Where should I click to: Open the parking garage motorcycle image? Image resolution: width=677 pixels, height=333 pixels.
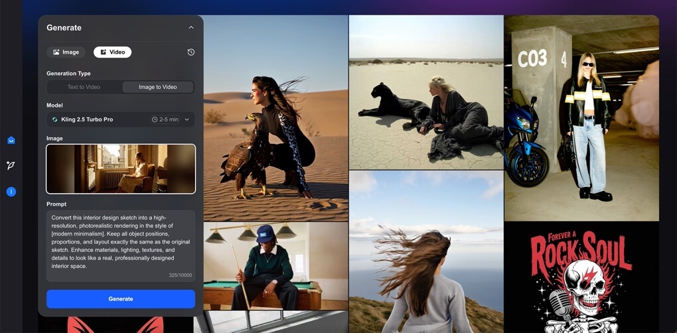pos(581,119)
